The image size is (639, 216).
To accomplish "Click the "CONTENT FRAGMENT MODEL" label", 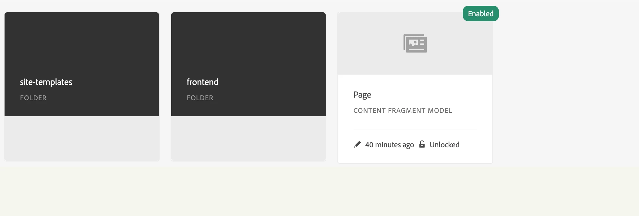I will point(403,111).
